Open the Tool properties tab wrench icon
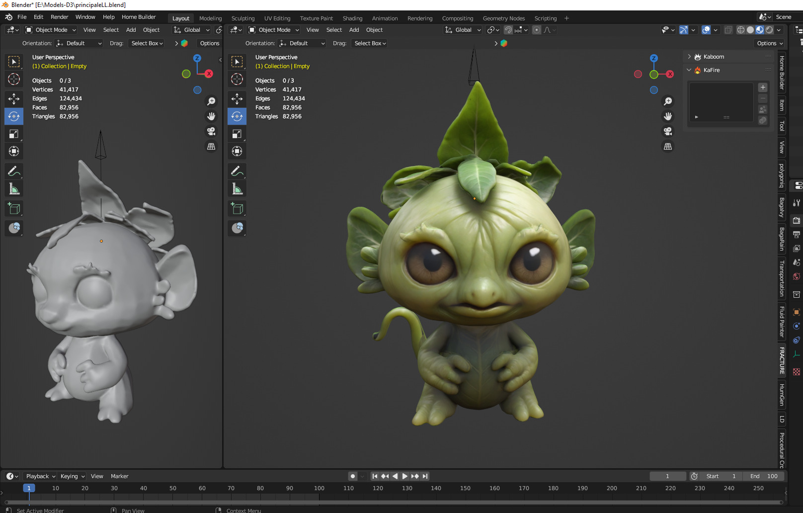Viewport: 803px width, 513px height. (x=797, y=202)
